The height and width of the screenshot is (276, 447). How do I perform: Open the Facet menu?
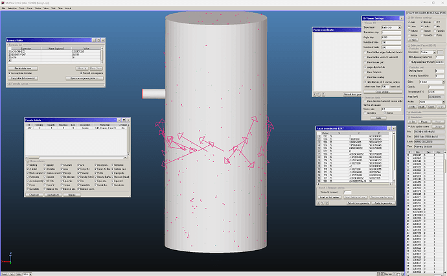29,8
